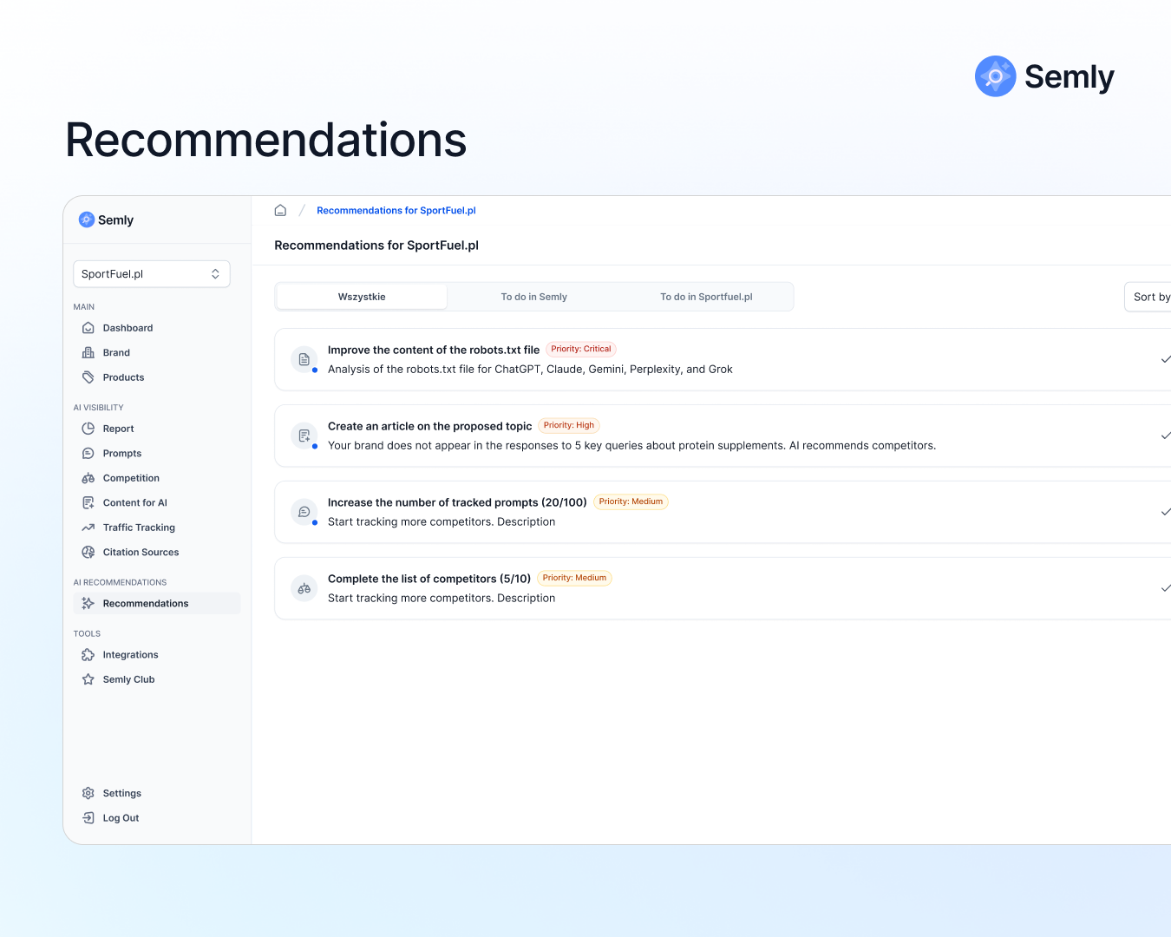1171x937 pixels.
Task: Switch to the To do in Semly tab
Action: tap(533, 297)
